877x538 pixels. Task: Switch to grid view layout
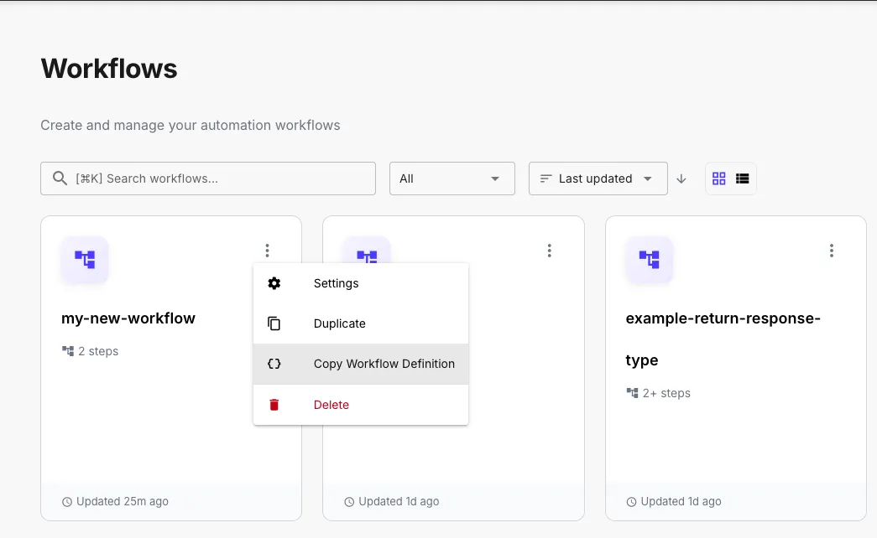tap(718, 178)
